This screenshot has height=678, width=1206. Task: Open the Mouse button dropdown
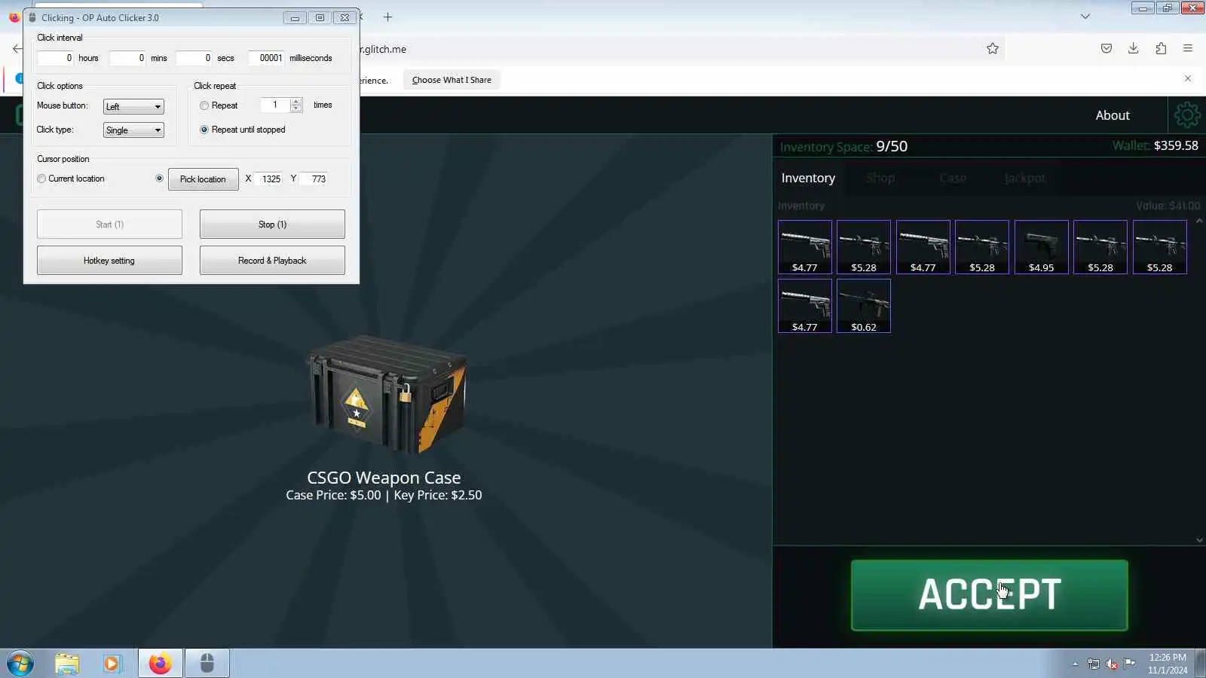[x=133, y=106]
